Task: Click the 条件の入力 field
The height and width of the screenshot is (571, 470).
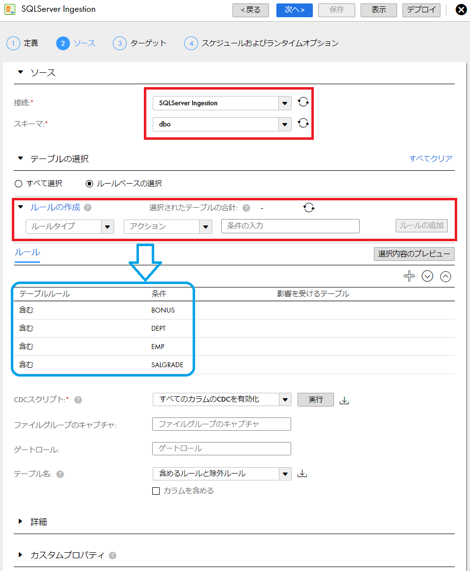Action: [290, 226]
